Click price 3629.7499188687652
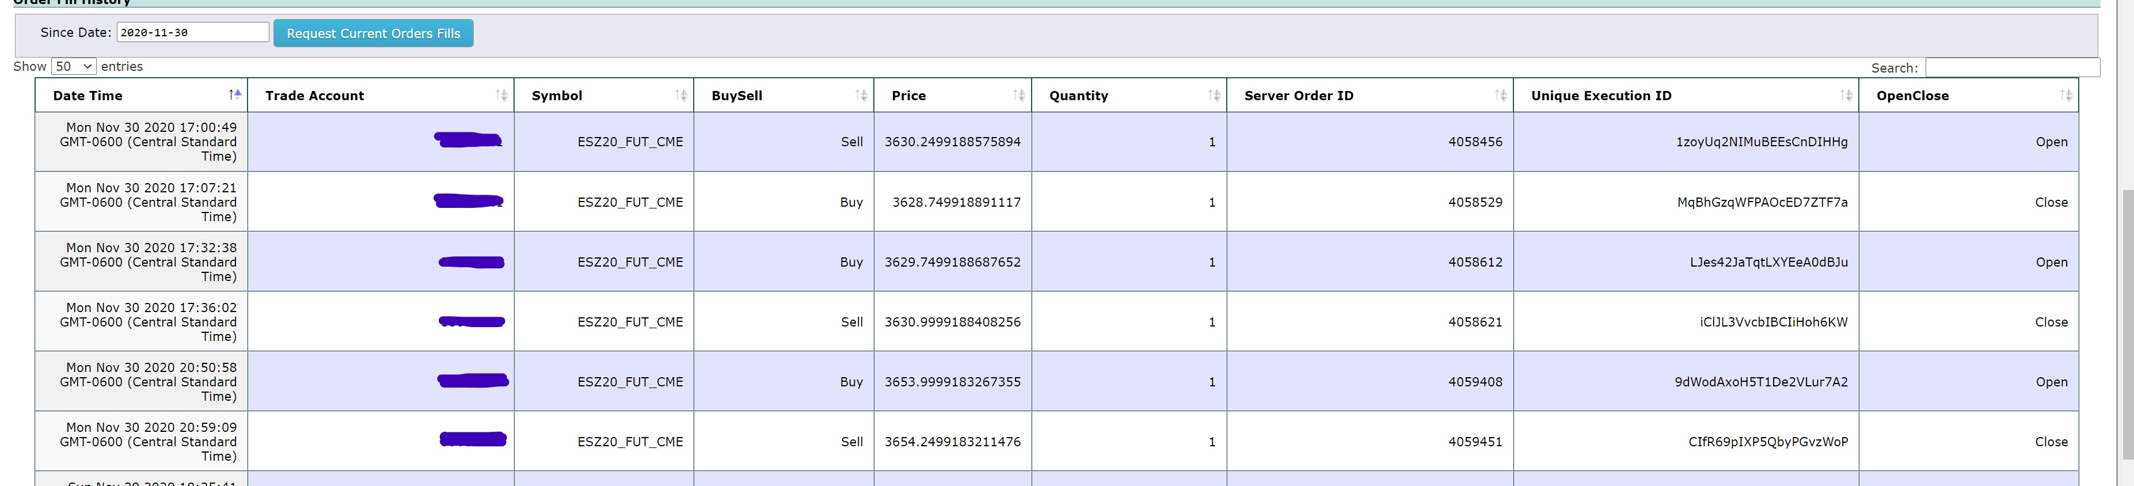The image size is (2134, 486). point(953,262)
